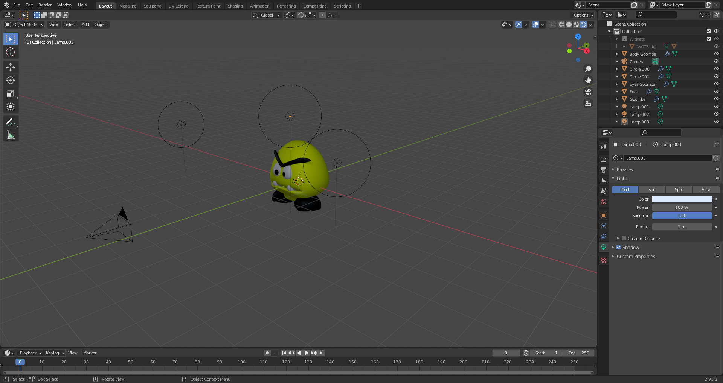Select the Measure tool

pyautogui.click(x=11, y=135)
